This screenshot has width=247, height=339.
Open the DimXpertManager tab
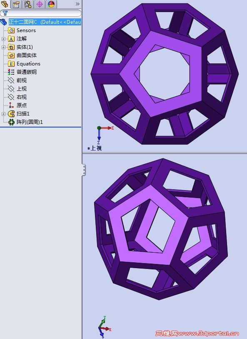coord(40,4)
